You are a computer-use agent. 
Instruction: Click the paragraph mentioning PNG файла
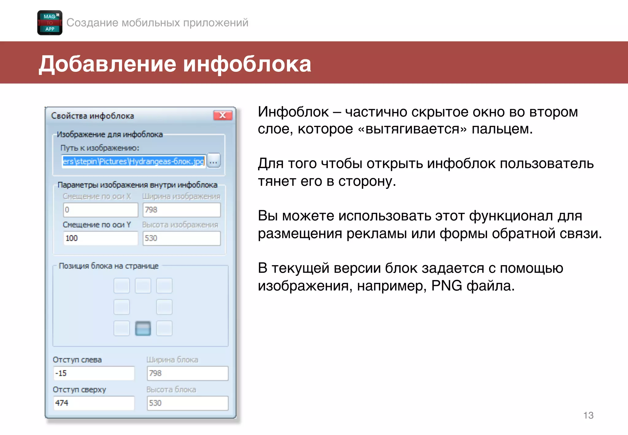410,277
